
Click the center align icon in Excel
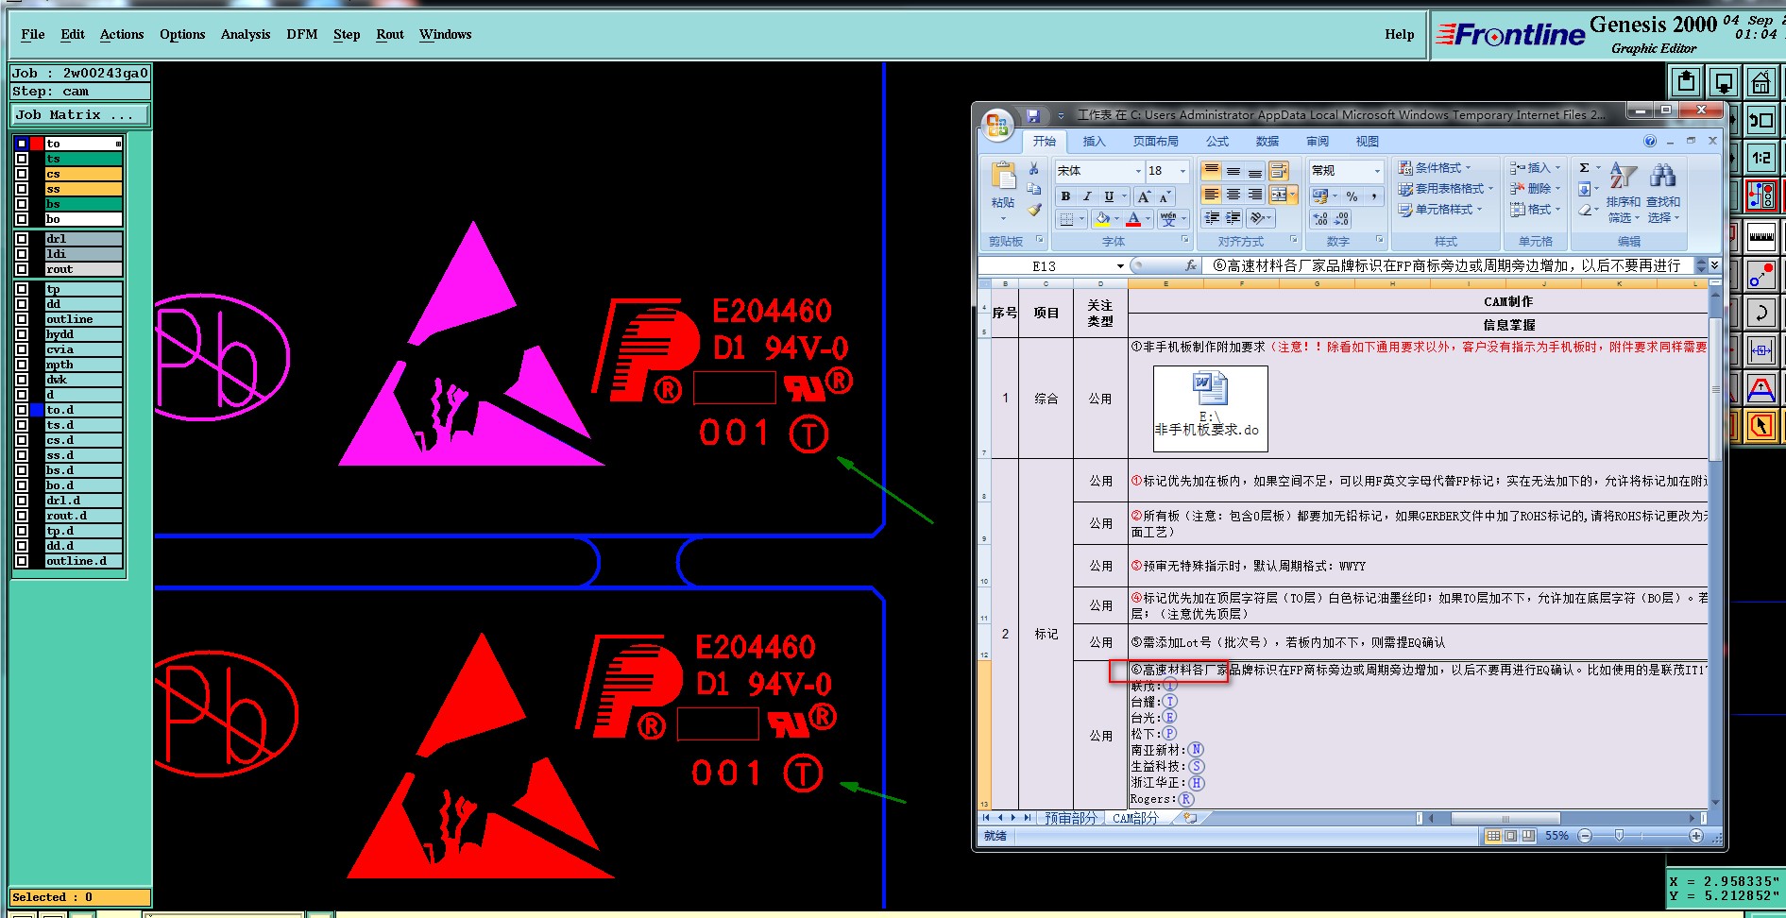click(1233, 195)
